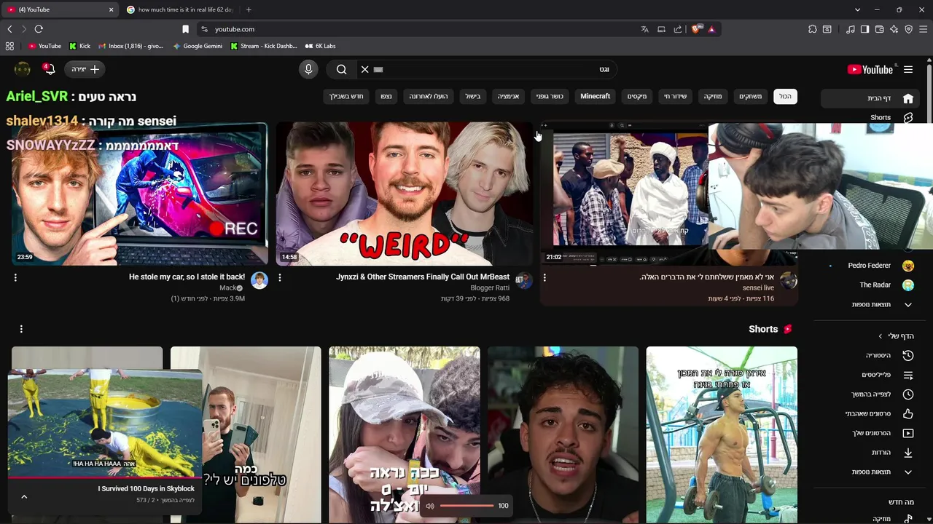Viewport: 933px width, 524px height.
Task: Mute the mini-player speaker icon
Action: pos(430,506)
